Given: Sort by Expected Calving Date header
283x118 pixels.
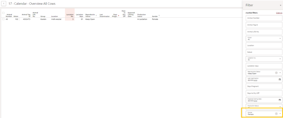Looking at the screenshot, I should tap(131, 14).
